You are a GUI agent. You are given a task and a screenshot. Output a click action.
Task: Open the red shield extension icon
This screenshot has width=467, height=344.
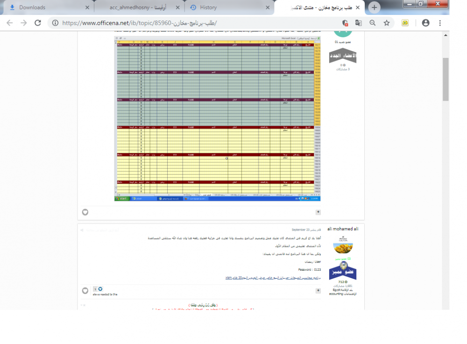345,23
